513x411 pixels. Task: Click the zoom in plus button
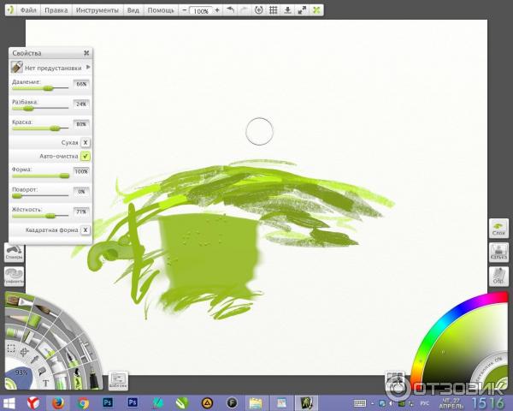click(x=217, y=11)
